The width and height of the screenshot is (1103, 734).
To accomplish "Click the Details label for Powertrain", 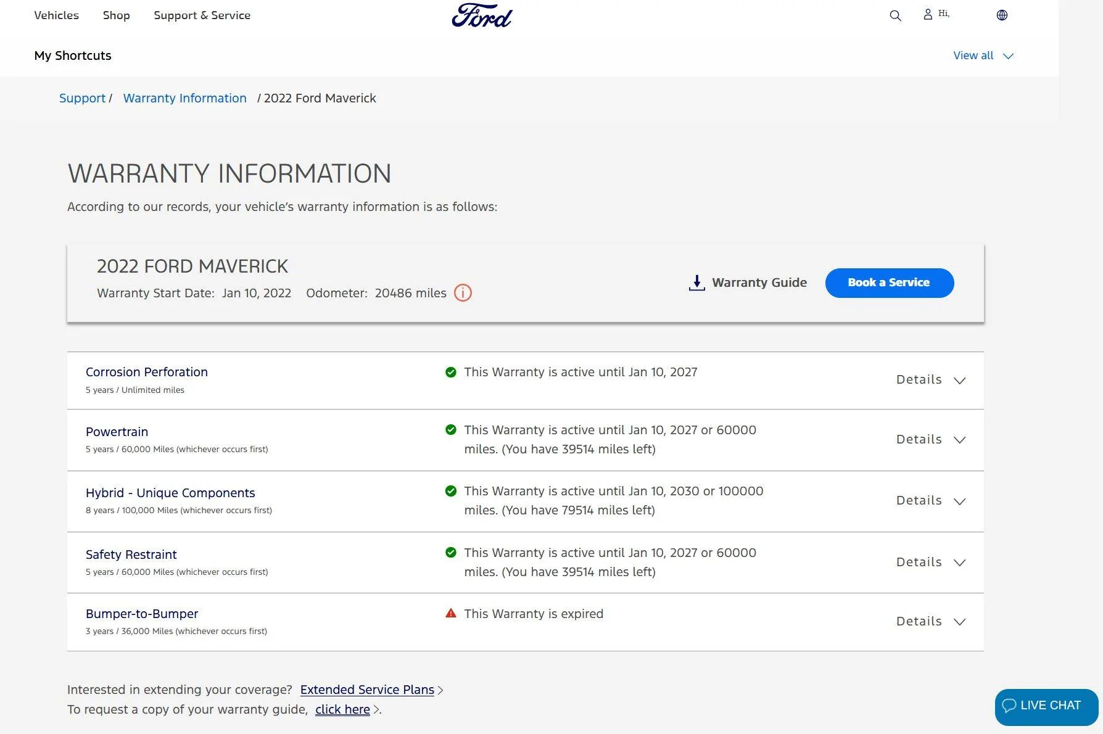I will click(919, 439).
